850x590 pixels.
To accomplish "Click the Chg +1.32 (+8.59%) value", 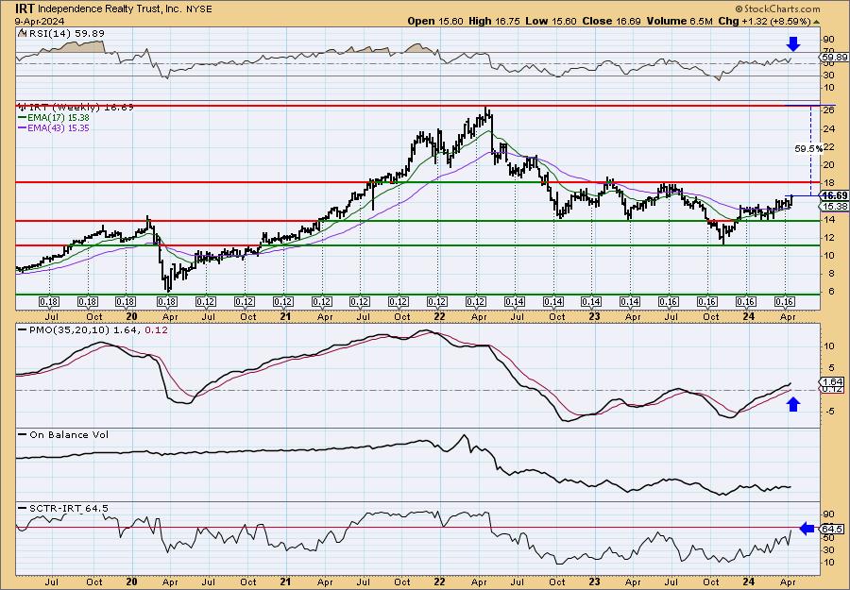I will coord(764,21).
